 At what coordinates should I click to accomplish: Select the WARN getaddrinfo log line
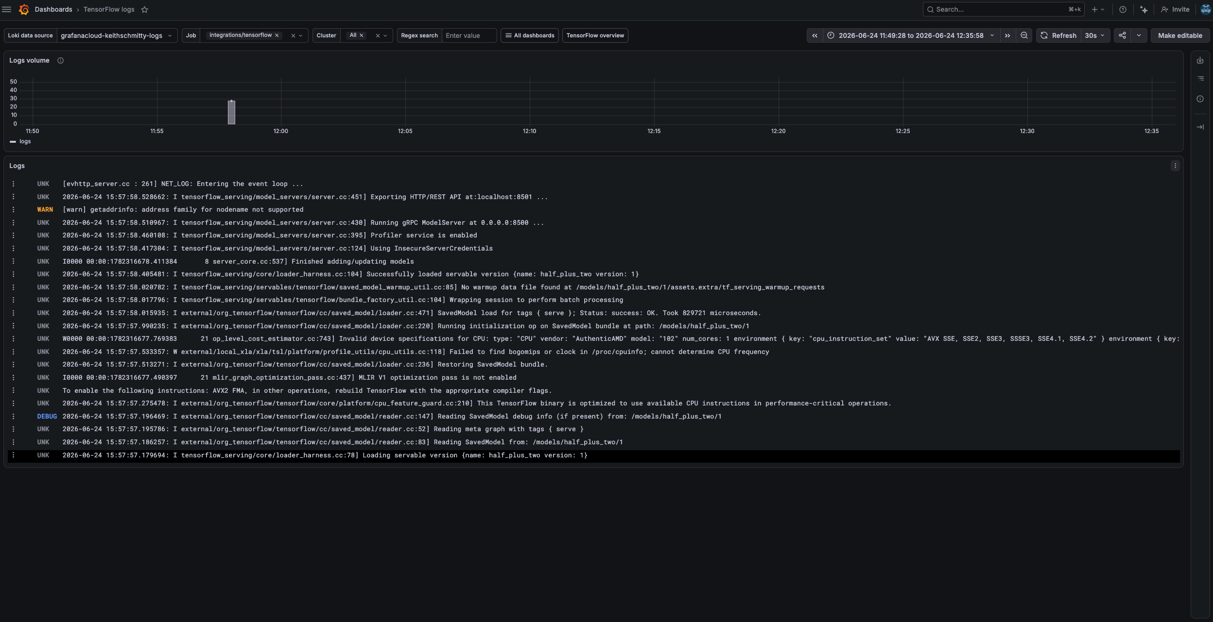tap(594, 210)
